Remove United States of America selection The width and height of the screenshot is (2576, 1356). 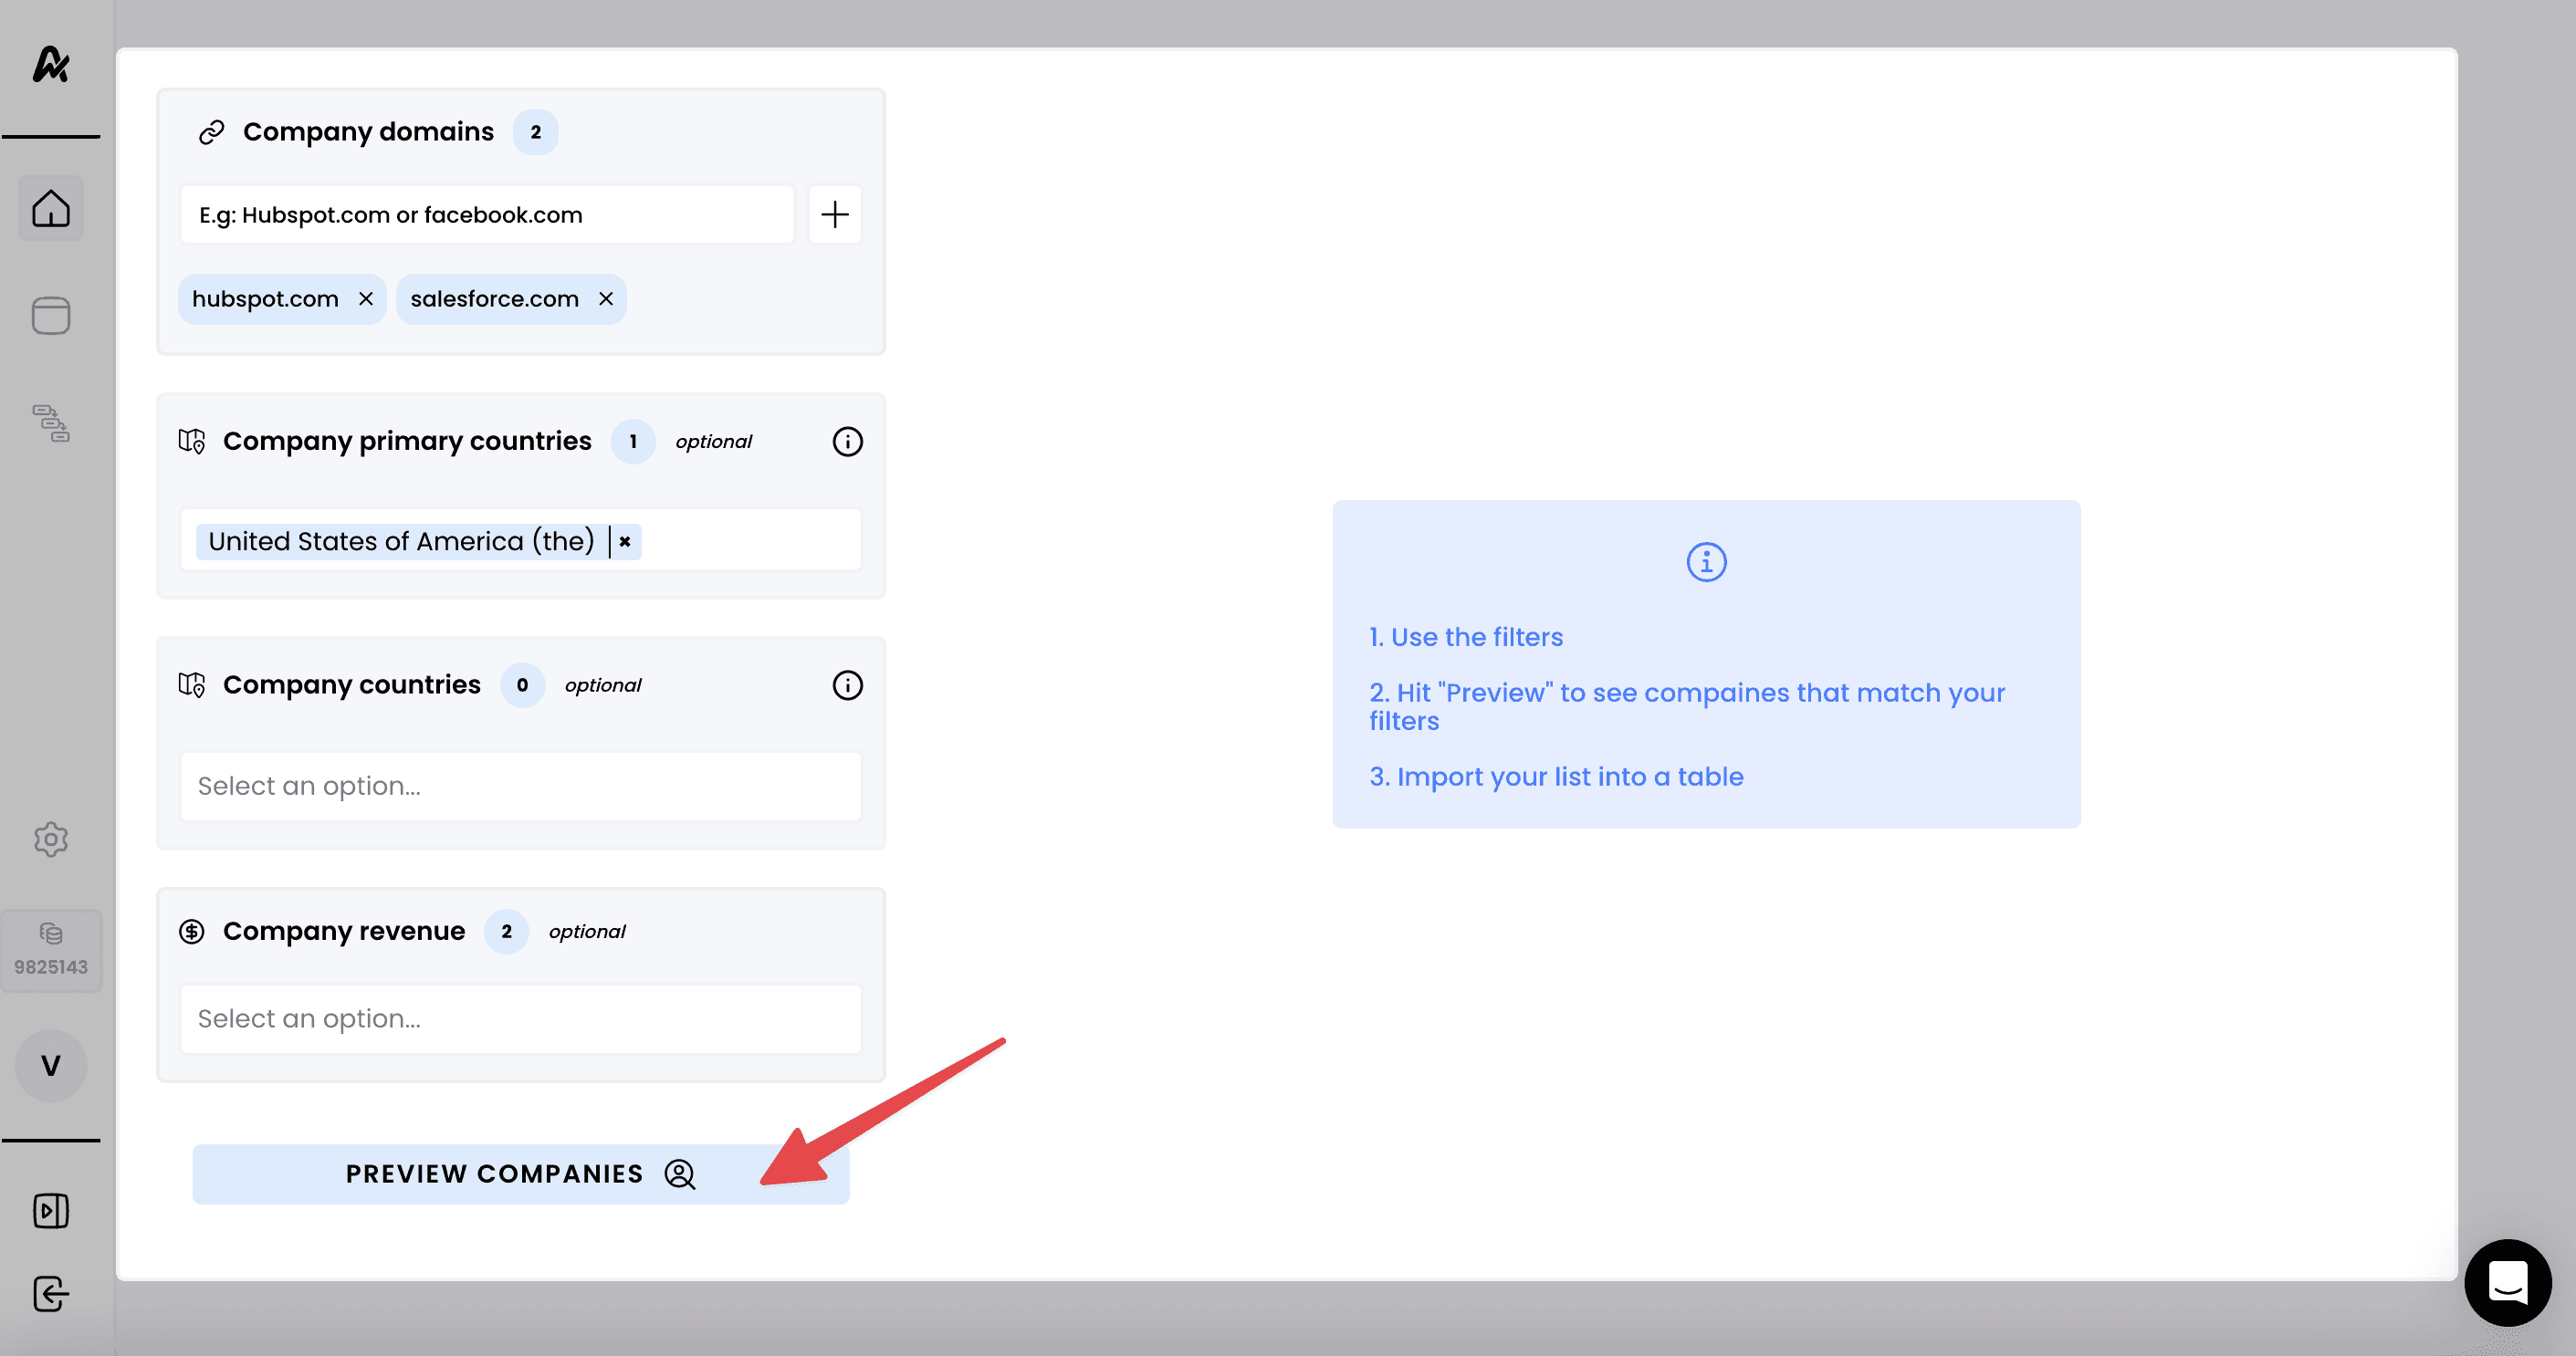[x=625, y=541]
